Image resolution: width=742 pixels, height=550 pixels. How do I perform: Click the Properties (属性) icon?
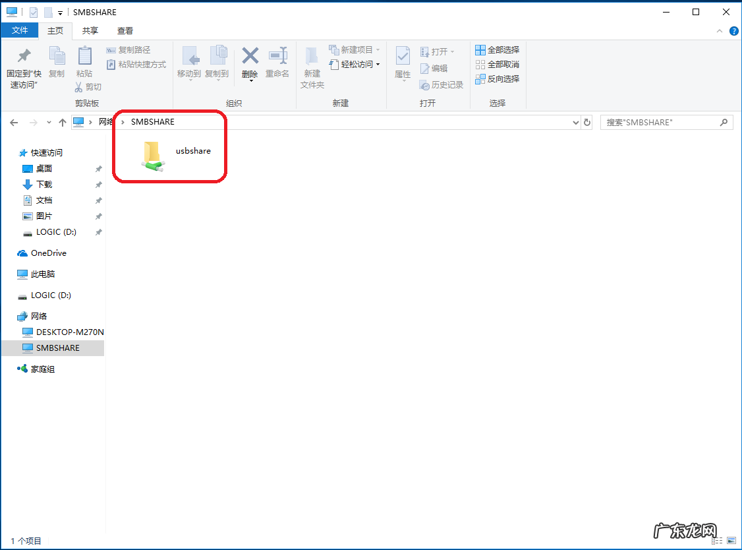[x=403, y=56]
